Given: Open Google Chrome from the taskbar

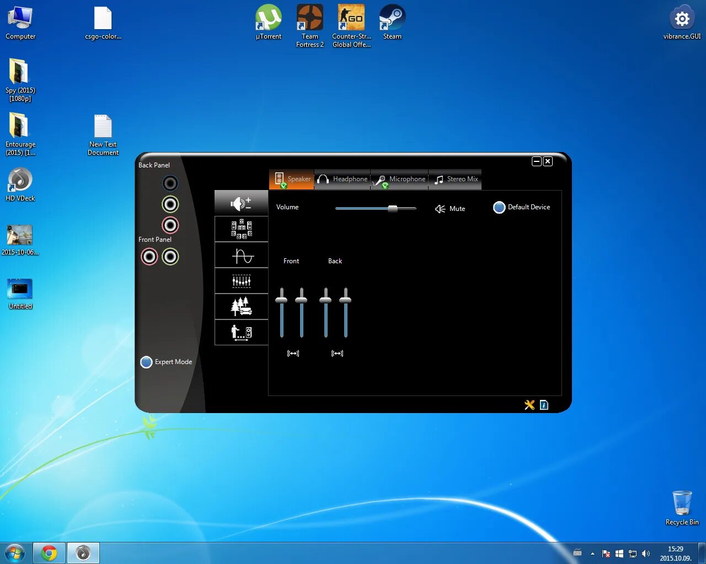Looking at the screenshot, I should pos(49,553).
